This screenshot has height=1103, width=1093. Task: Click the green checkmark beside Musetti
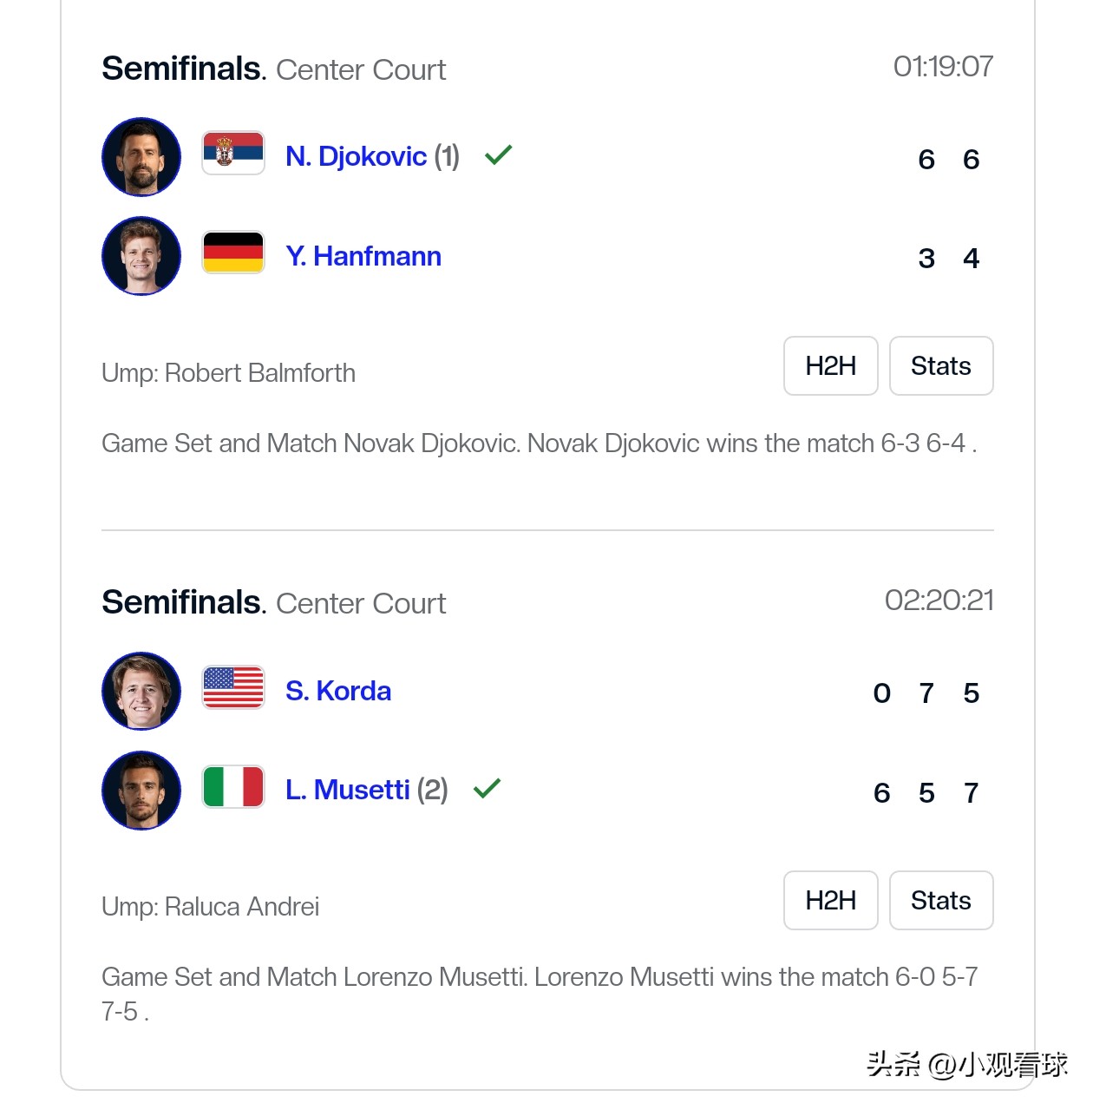487,788
